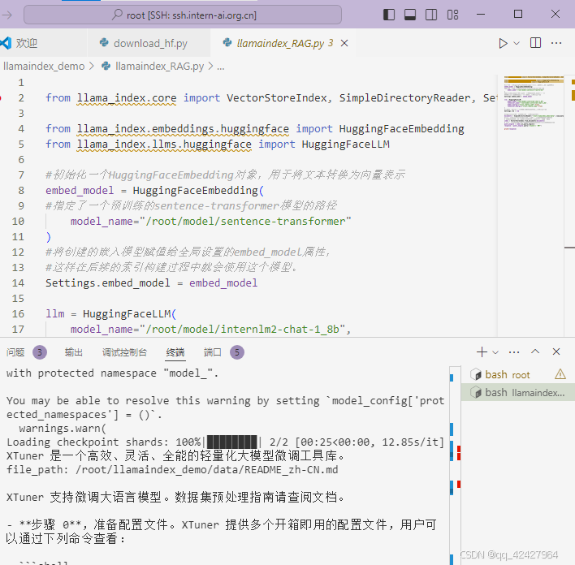Select the bash root terminal entry

pos(518,375)
